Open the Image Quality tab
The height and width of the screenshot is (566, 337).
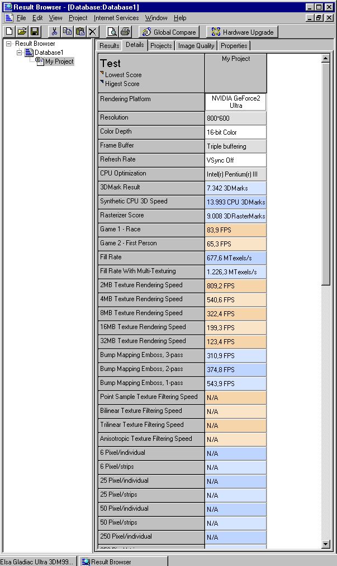click(196, 46)
